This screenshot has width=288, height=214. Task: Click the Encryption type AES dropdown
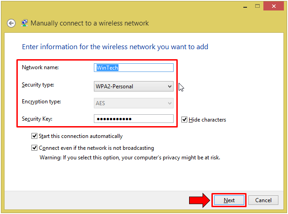tap(134, 103)
